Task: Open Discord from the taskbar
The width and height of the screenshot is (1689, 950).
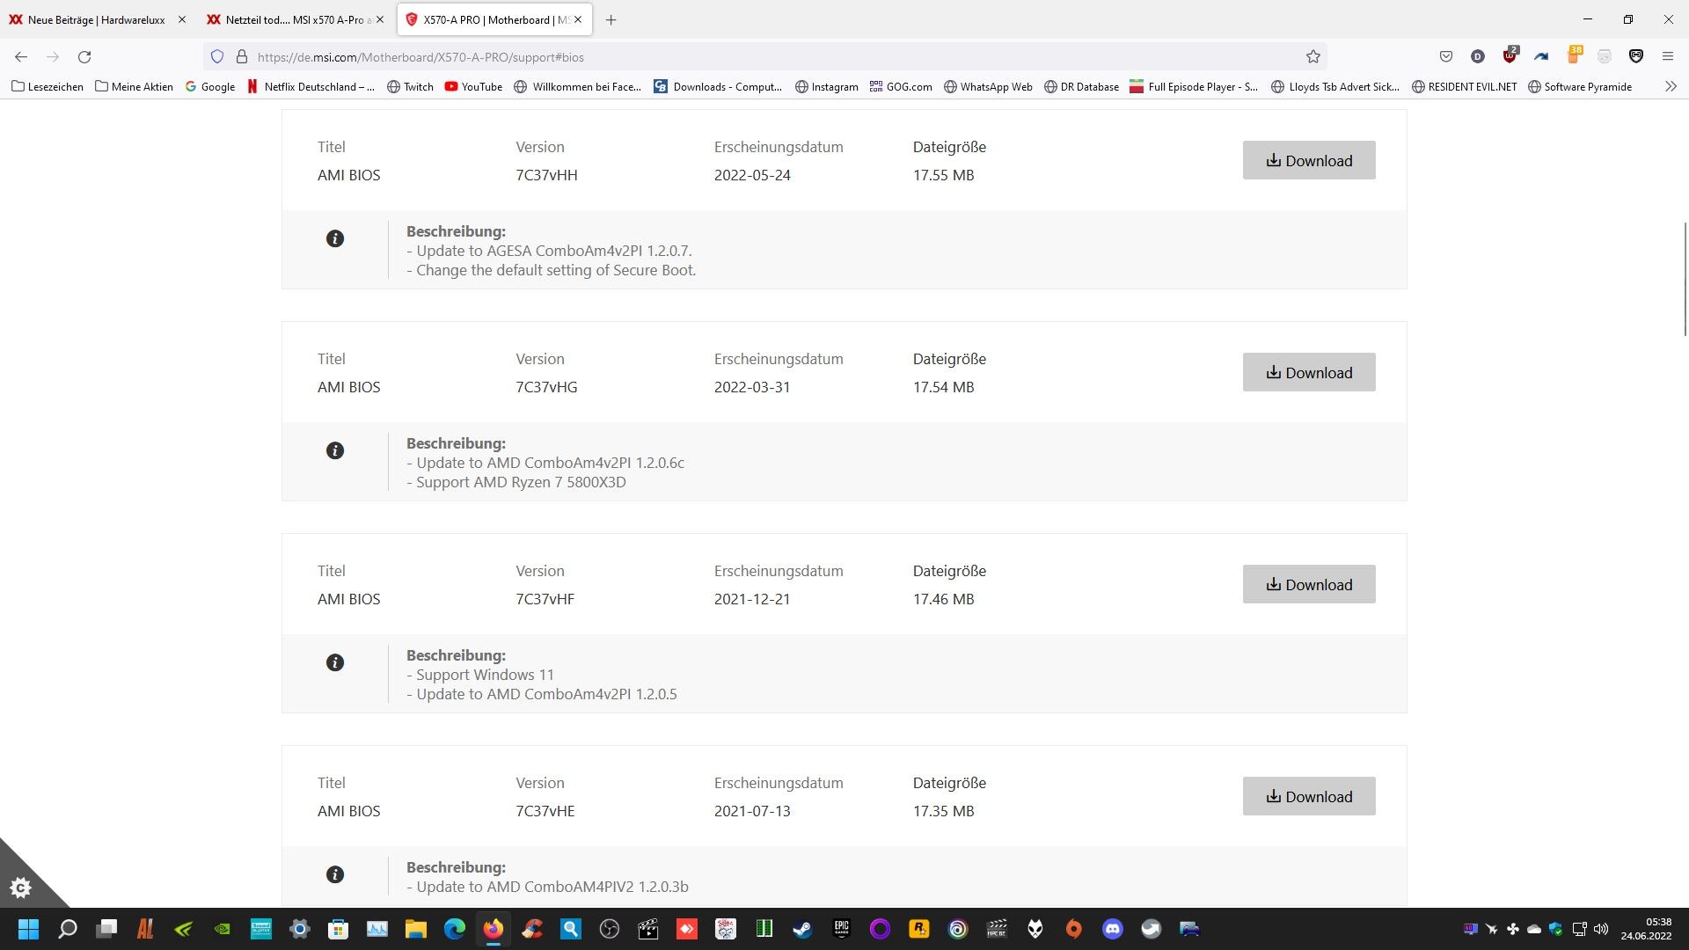Action: point(1112,929)
